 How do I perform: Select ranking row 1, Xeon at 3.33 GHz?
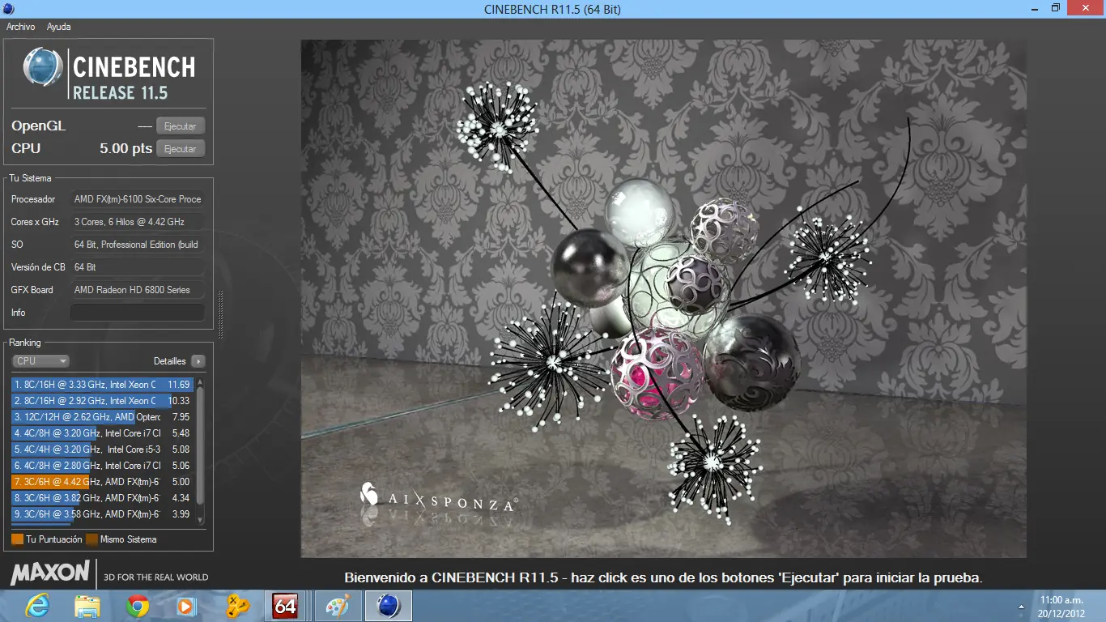coord(102,385)
